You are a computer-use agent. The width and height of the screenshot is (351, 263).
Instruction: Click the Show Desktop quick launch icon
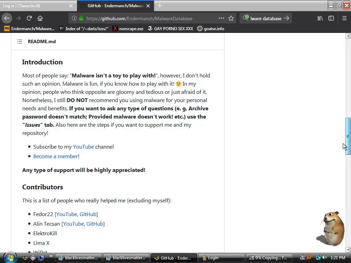[41, 258]
